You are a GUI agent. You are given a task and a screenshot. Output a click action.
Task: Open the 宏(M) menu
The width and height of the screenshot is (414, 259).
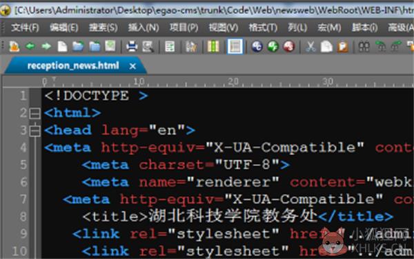pyautogui.click(x=329, y=28)
